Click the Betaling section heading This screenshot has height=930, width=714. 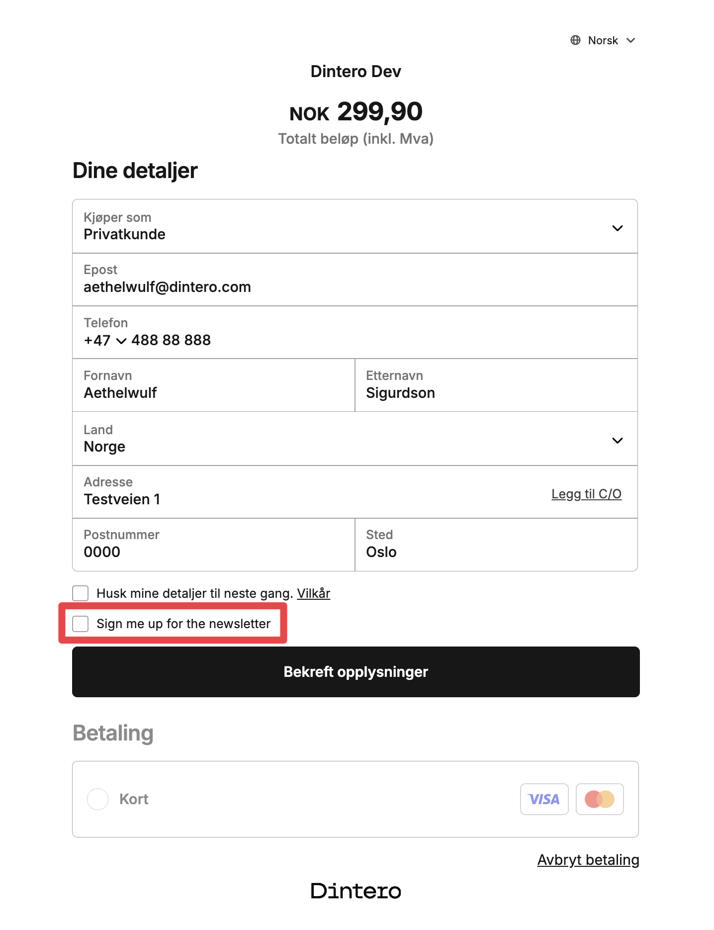point(113,734)
